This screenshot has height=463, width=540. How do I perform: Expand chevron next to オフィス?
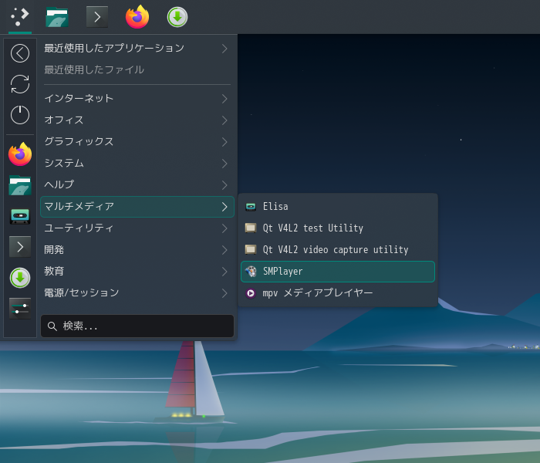click(224, 120)
